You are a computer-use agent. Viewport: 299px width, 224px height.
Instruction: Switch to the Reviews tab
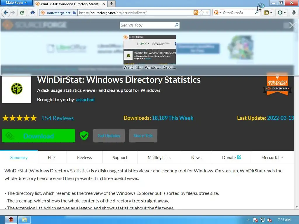[84, 157]
